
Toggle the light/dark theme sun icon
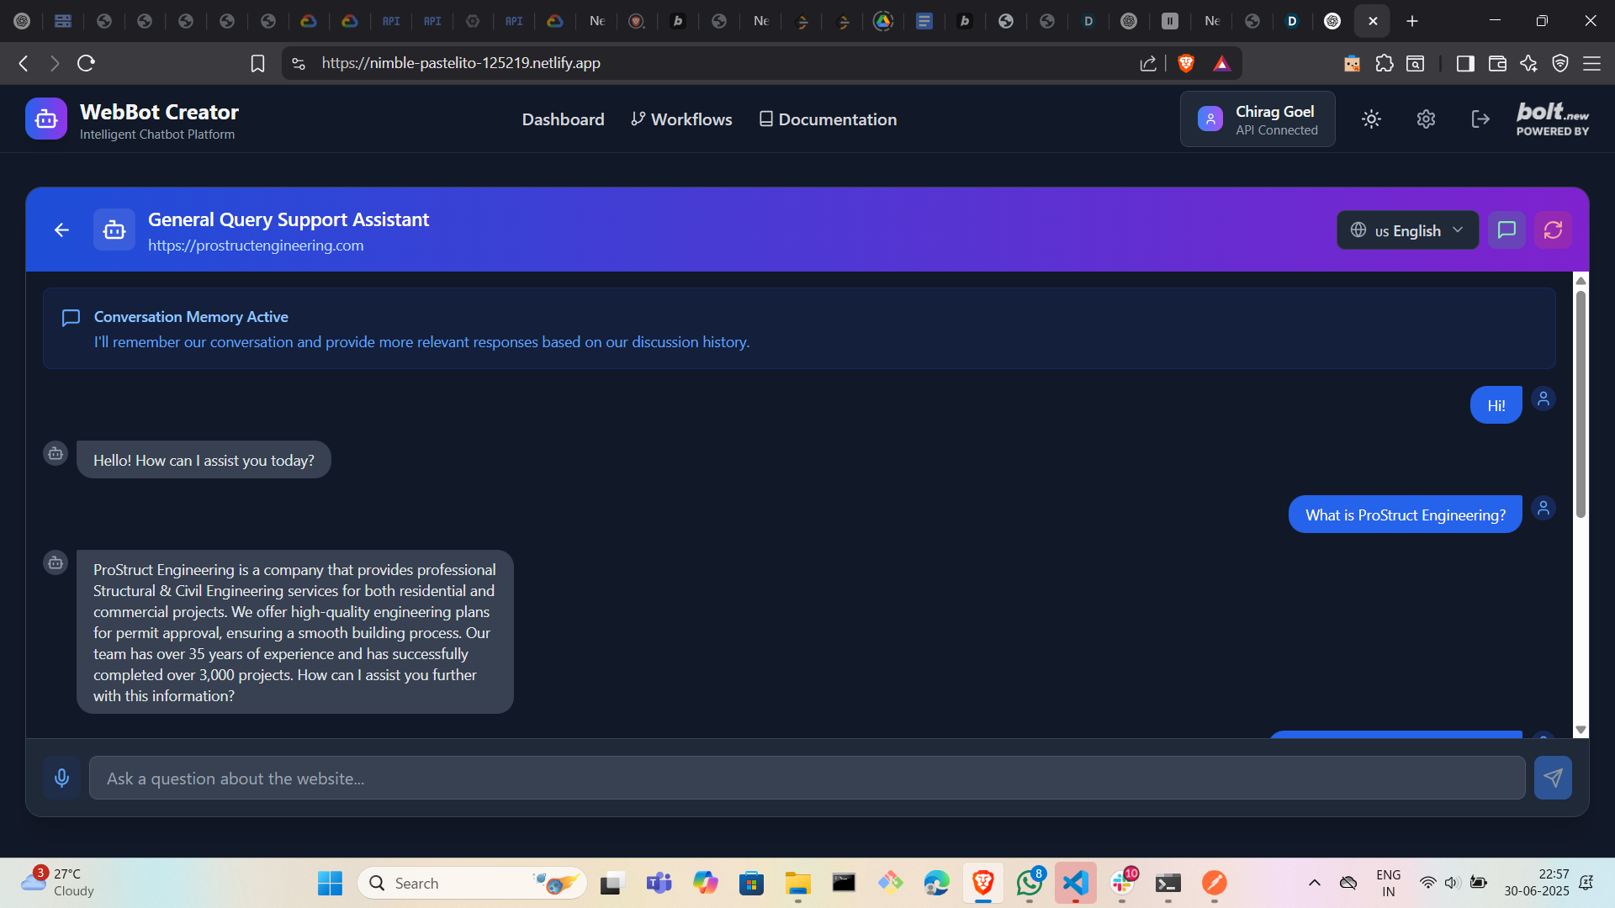click(x=1371, y=119)
